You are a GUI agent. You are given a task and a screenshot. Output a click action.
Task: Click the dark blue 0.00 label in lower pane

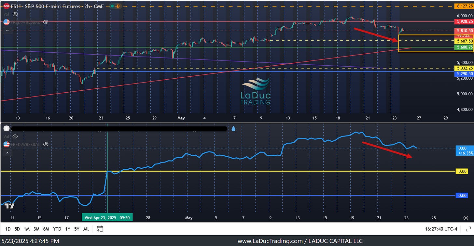click(x=463, y=195)
